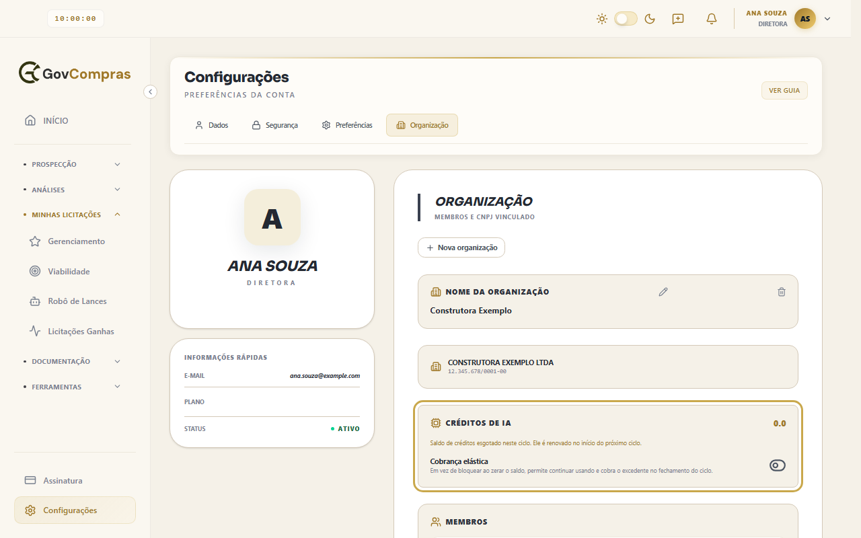Expand the Prospecção menu section
This screenshot has width=861, height=538.
tap(71, 164)
